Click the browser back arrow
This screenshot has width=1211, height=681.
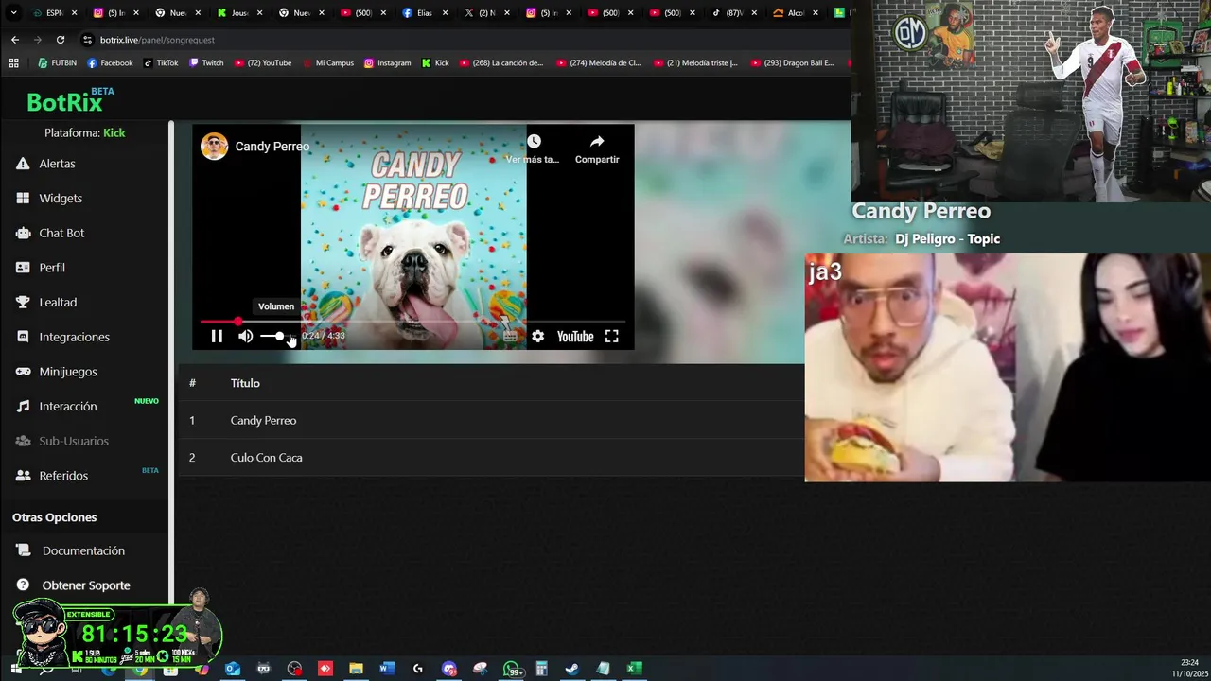14,40
